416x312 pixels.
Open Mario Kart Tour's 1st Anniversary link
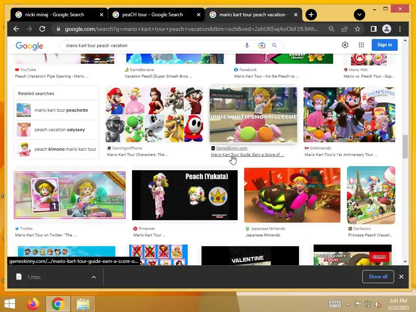pos(341,155)
